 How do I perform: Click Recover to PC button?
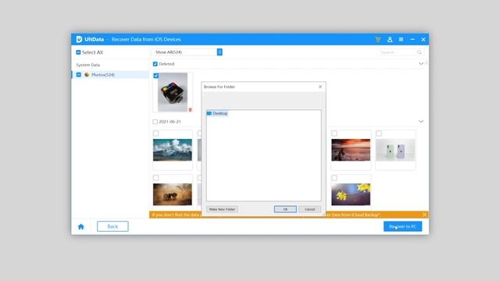[x=403, y=226]
